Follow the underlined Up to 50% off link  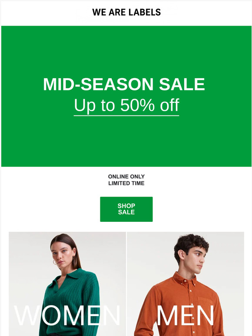[x=126, y=105]
